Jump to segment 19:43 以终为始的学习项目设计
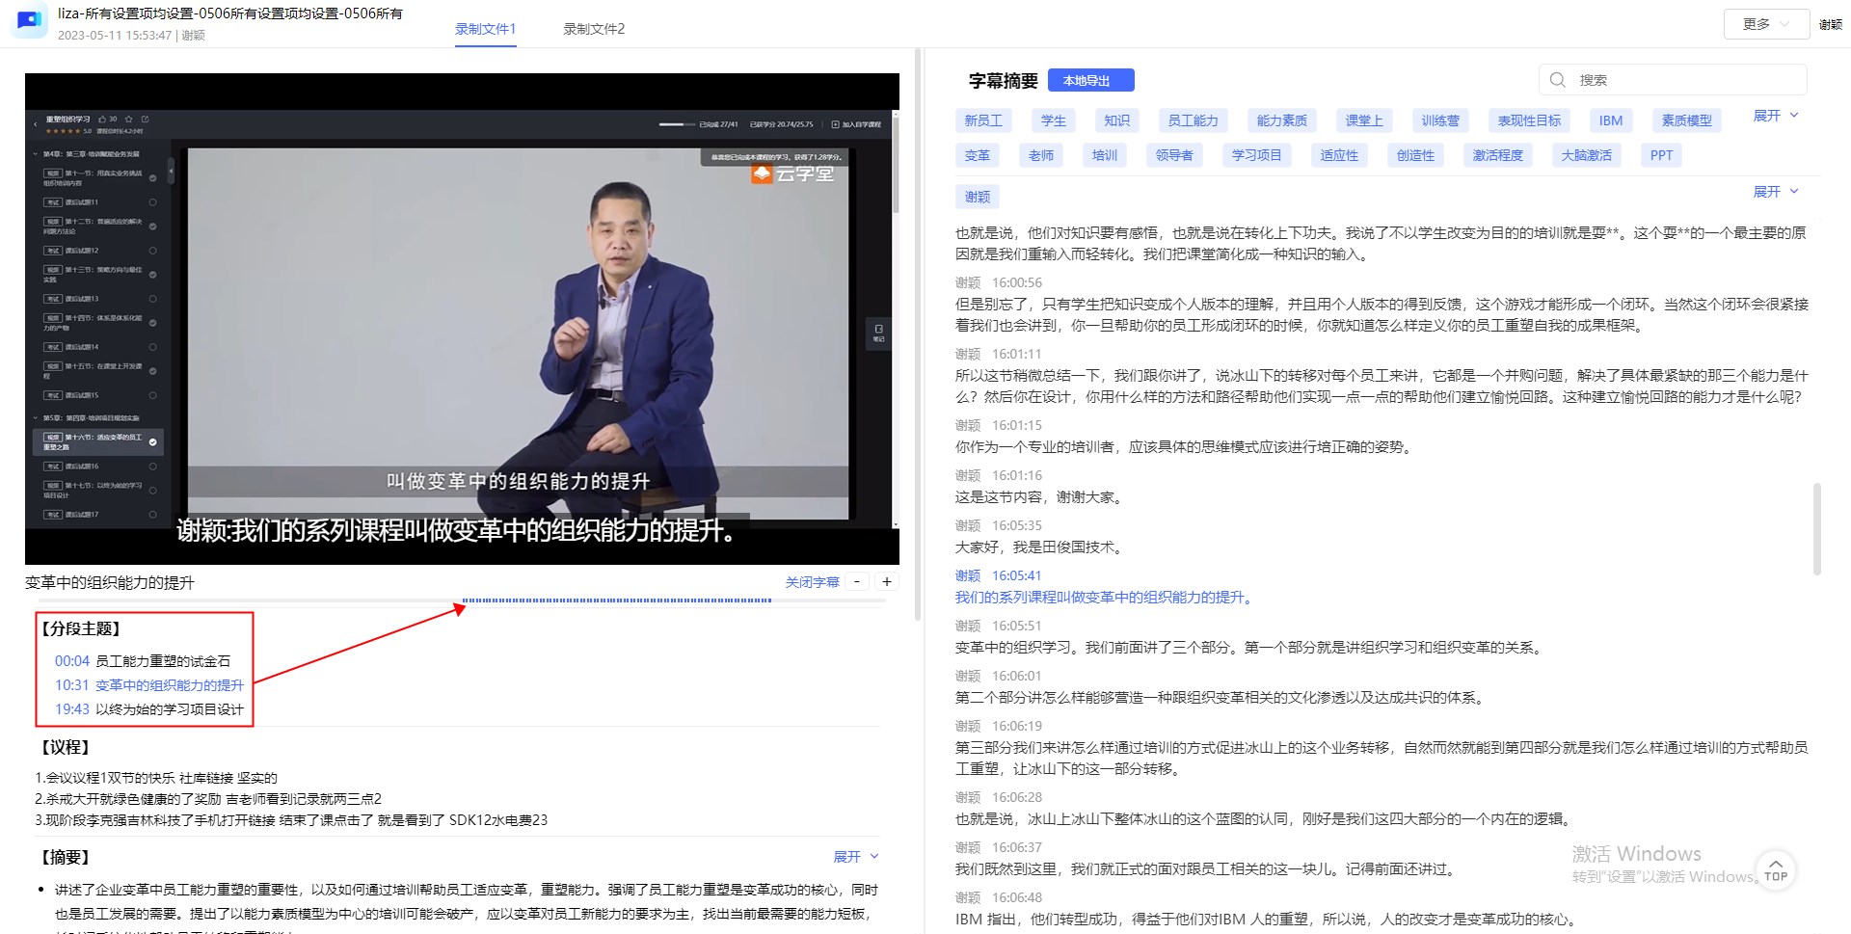The height and width of the screenshot is (934, 1851). tap(149, 709)
